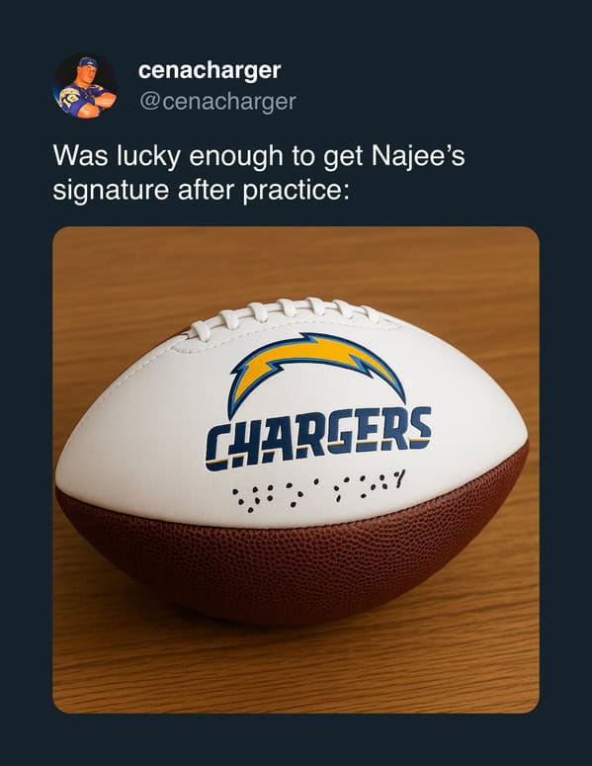Click the braille-dot signature on the football
The height and width of the screenshot is (766, 592).
(319, 490)
